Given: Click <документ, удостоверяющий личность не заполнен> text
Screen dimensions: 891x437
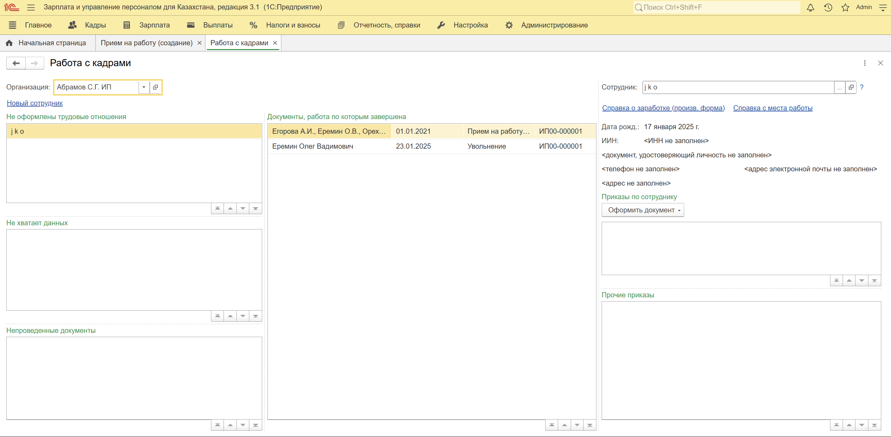Looking at the screenshot, I should 687,155.
